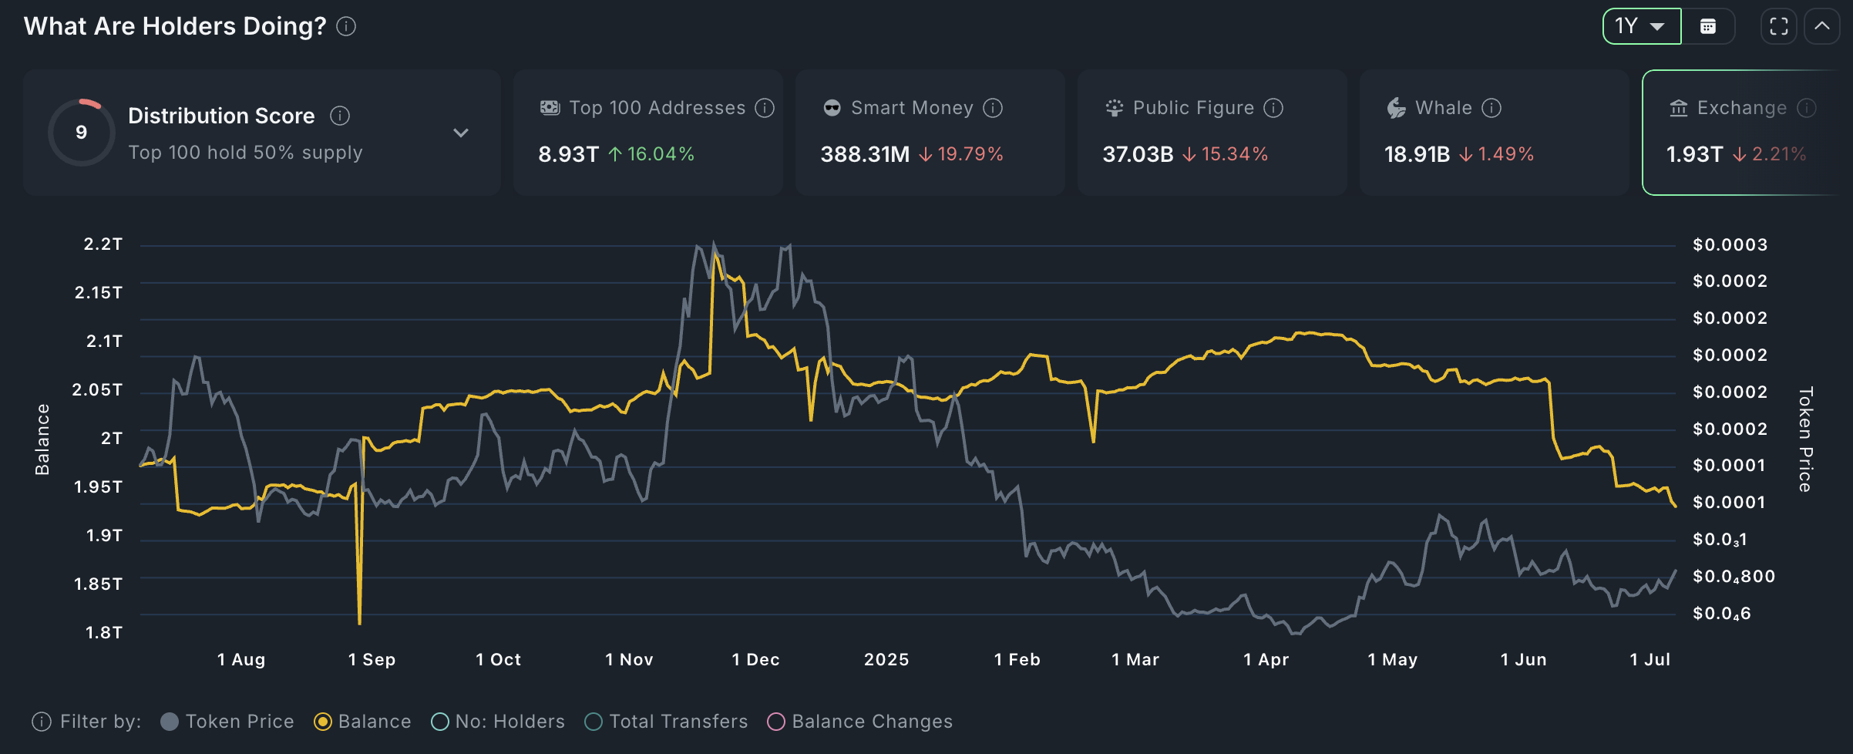Click the Whale info icon
Image resolution: width=1853 pixels, height=754 pixels.
1491,108
